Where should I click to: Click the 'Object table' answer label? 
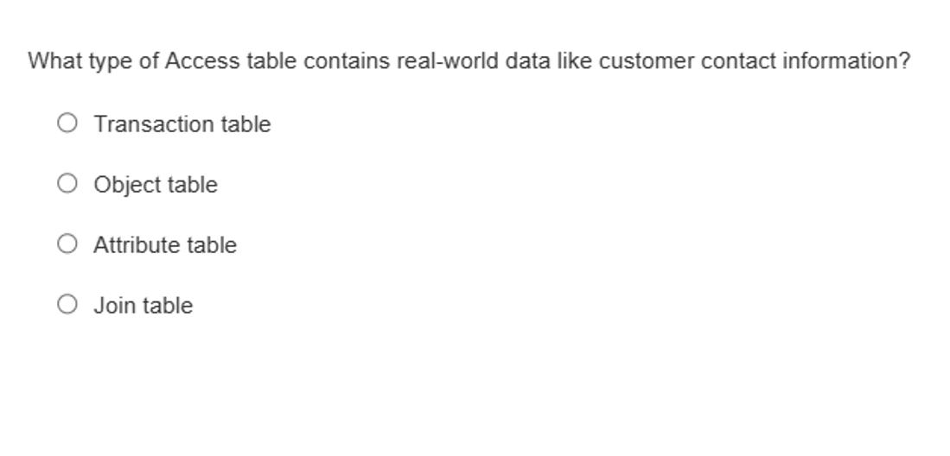pos(156,185)
